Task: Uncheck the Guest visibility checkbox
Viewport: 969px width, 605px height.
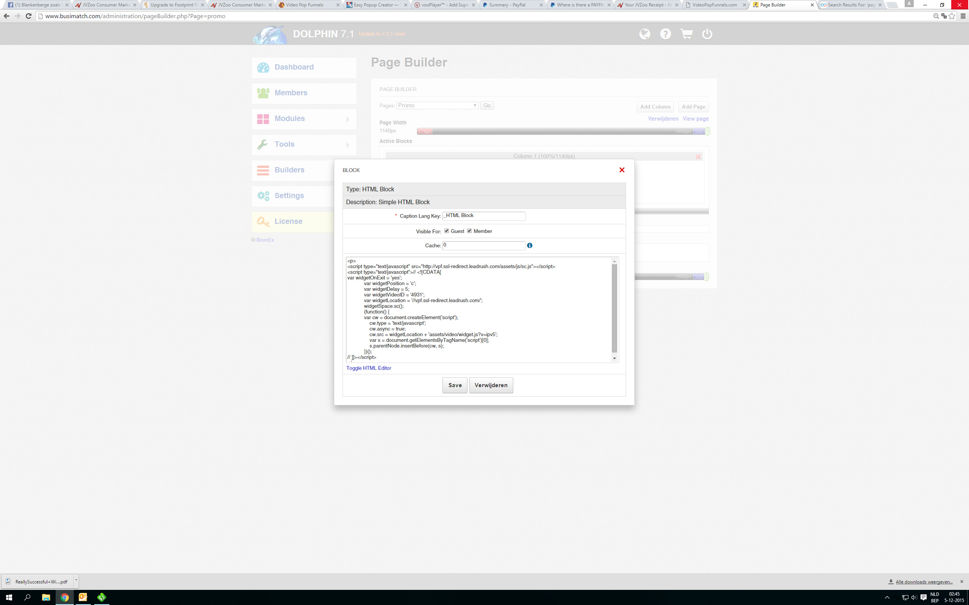Action: [x=447, y=231]
